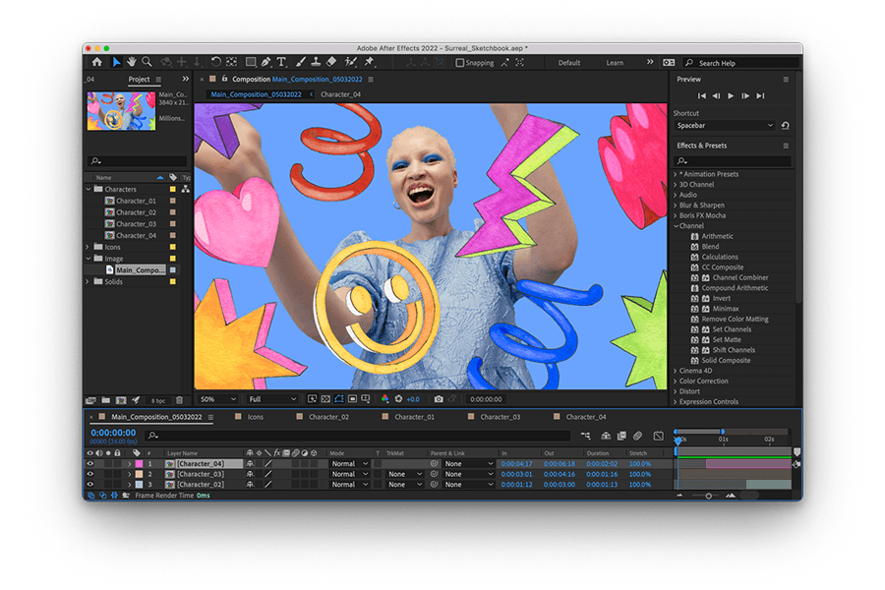This screenshot has width=885, height=590.
Task: Collapse the Characters folder in Project panel
Action: coord(88,189)
